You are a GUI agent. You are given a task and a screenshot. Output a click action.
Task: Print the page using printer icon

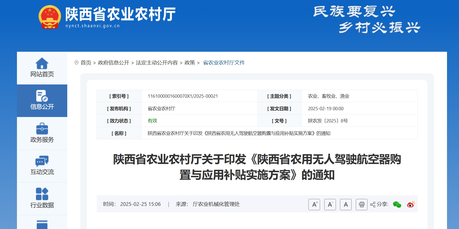coord(362,205)
